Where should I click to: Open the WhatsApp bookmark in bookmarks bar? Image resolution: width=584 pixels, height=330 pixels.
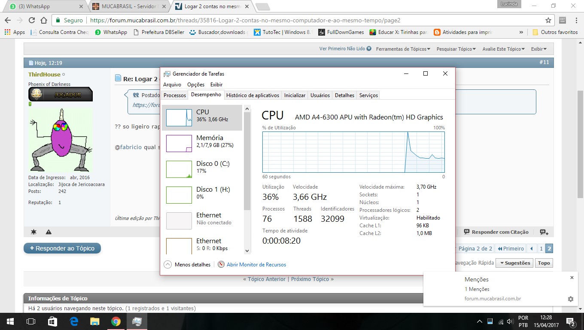pos(111,32)
